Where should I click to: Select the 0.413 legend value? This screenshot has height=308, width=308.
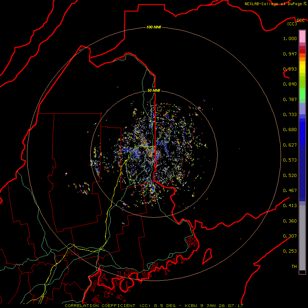coord(290,206)
